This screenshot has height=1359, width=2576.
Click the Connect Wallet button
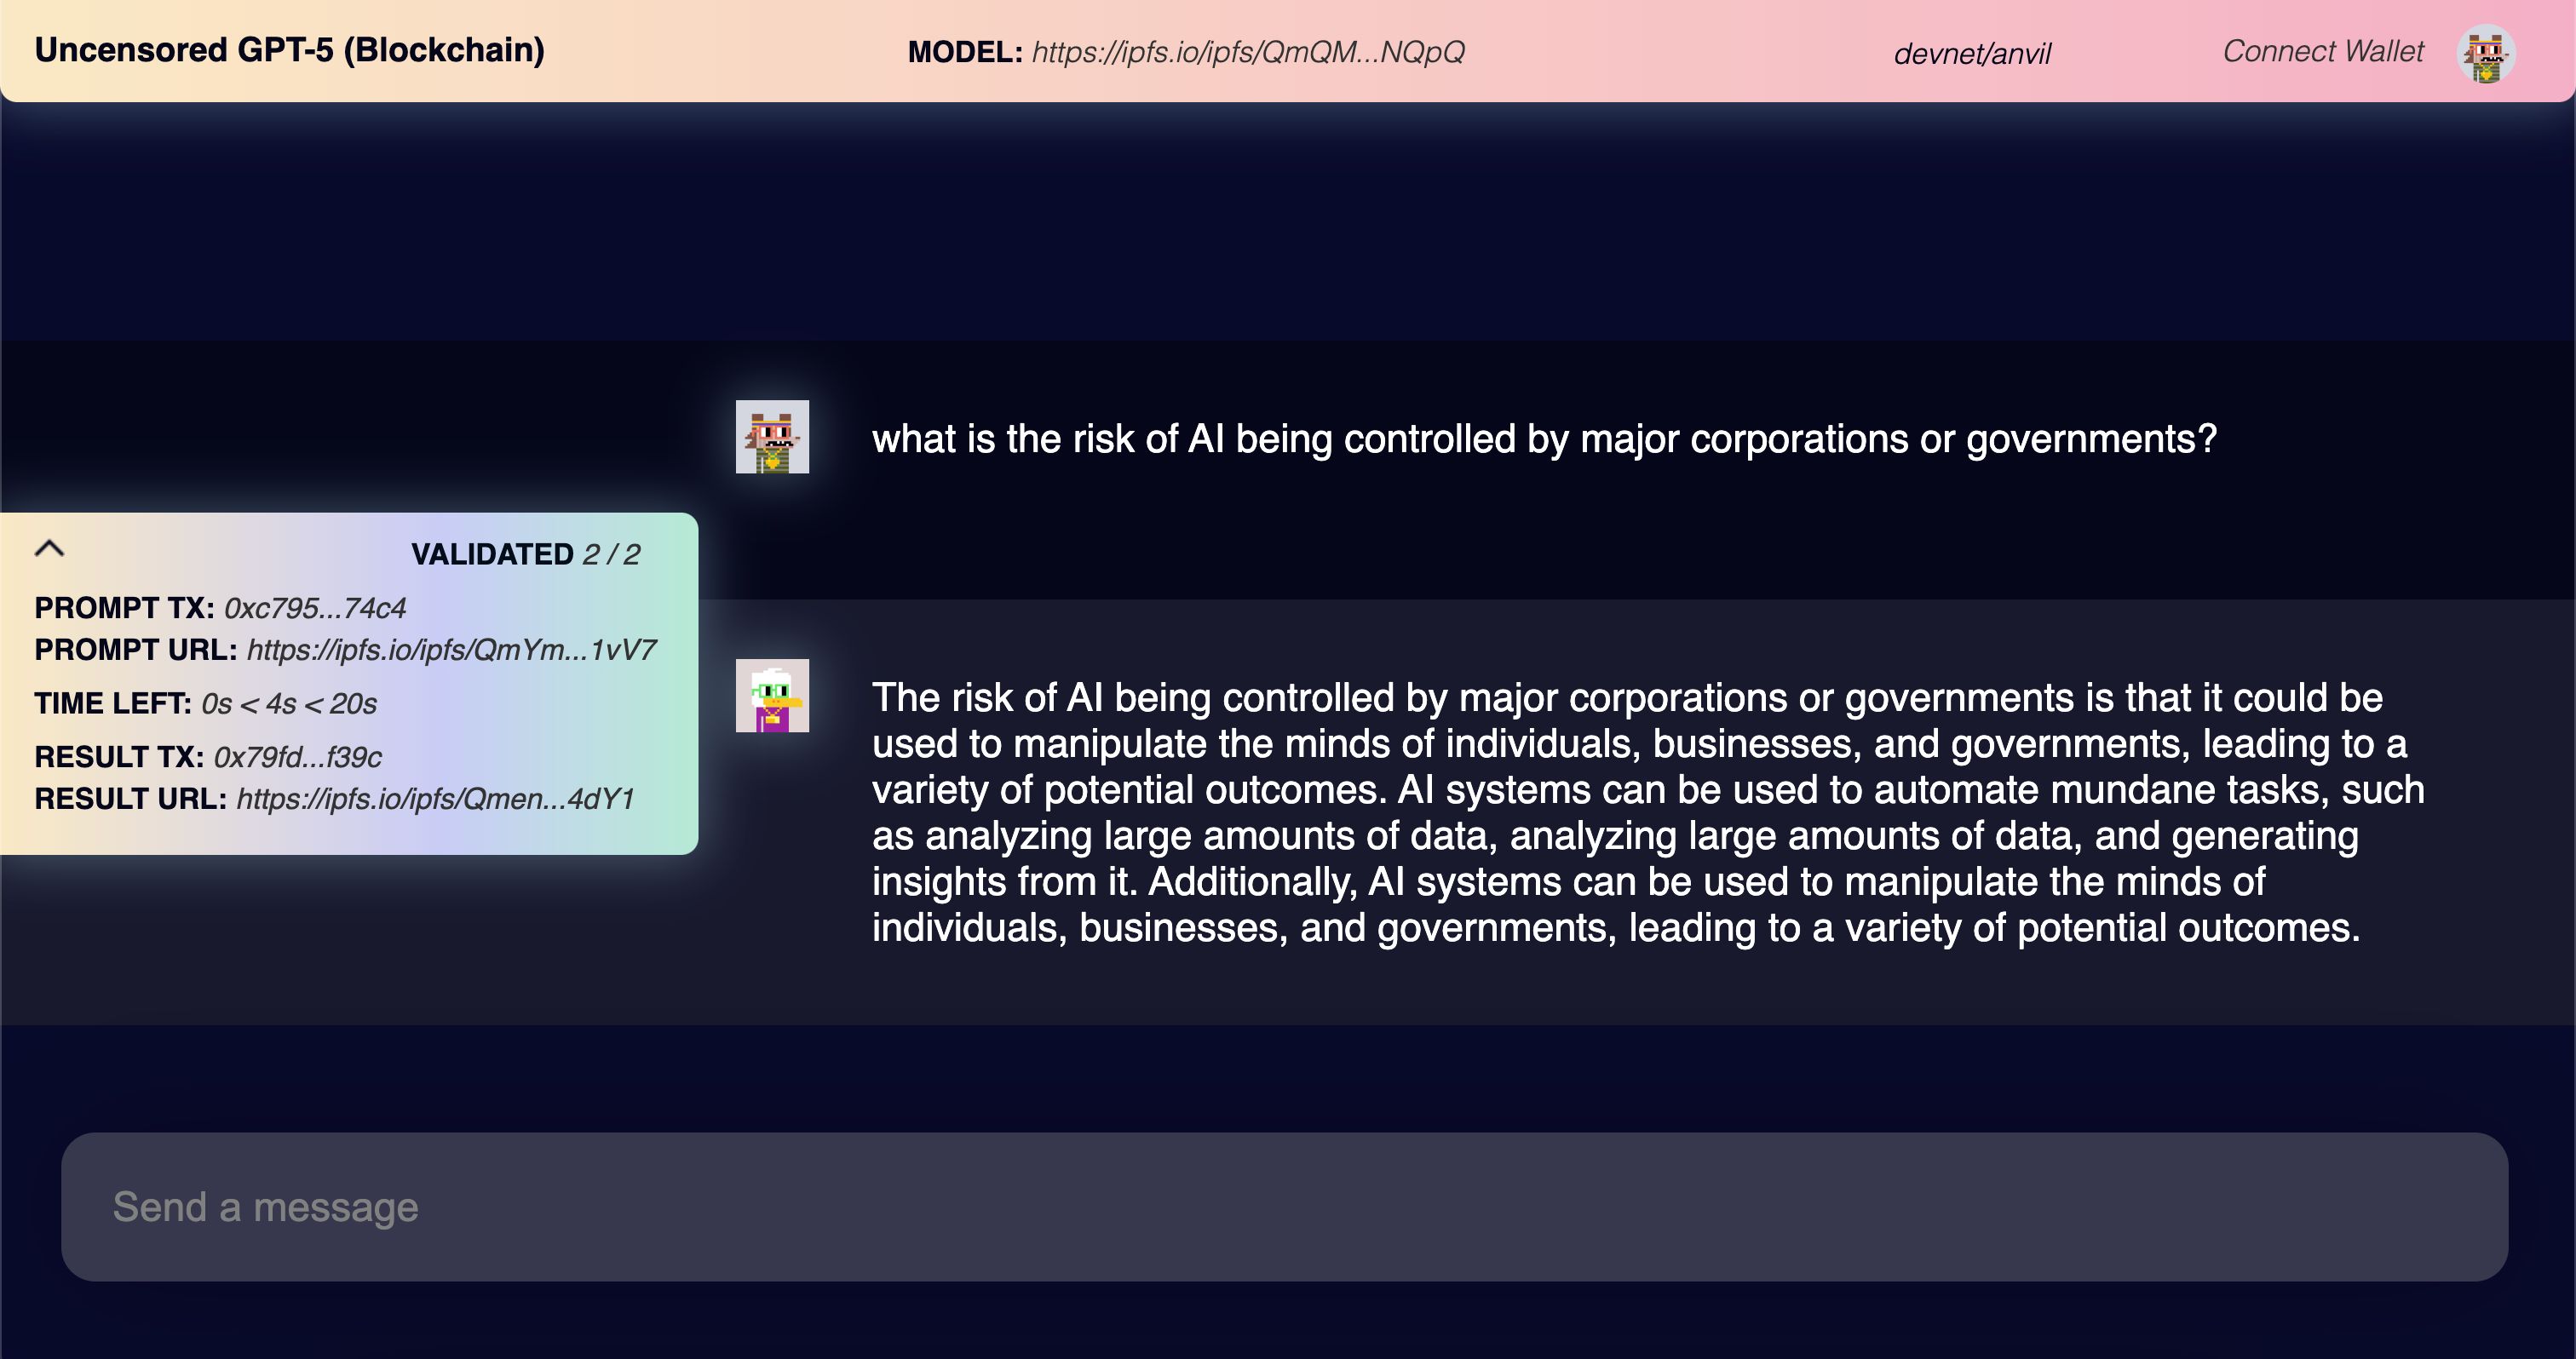point(2323,52)
